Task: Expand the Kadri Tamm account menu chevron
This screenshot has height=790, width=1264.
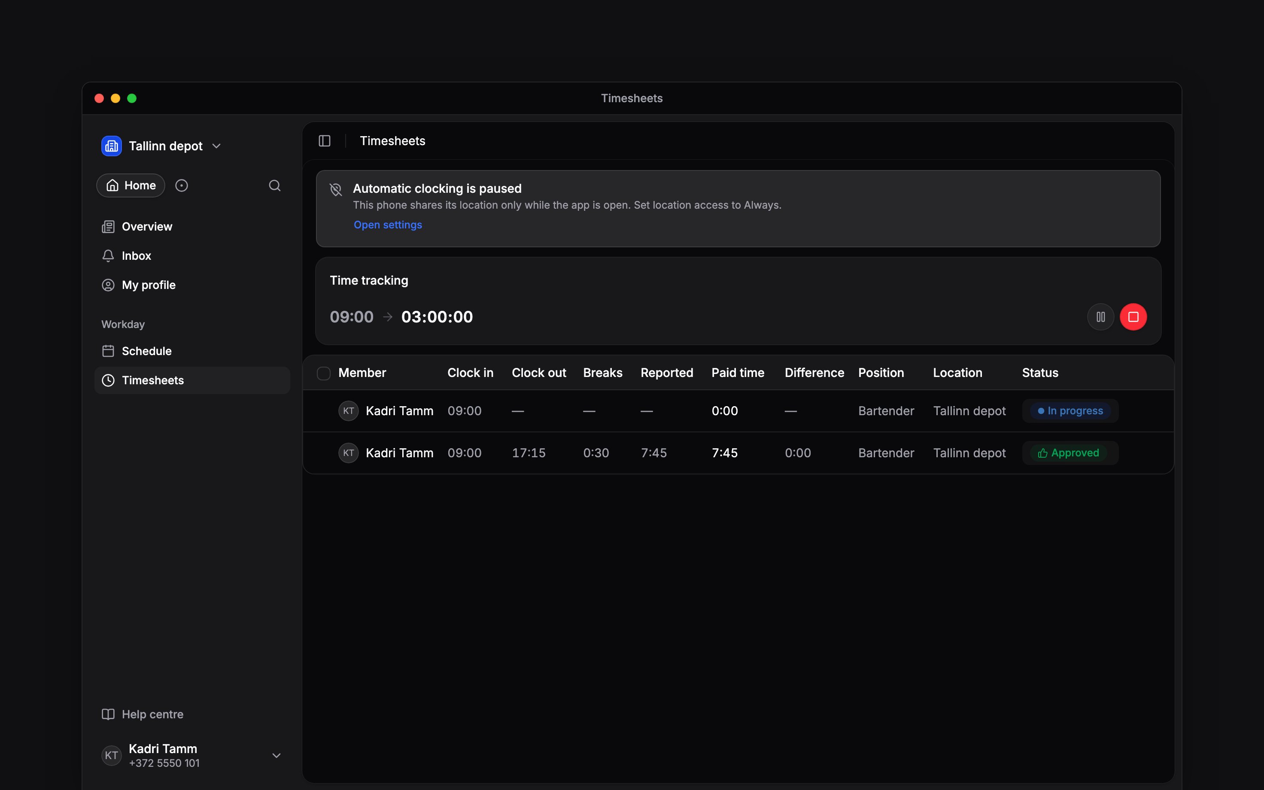Action: pos(277,756)
